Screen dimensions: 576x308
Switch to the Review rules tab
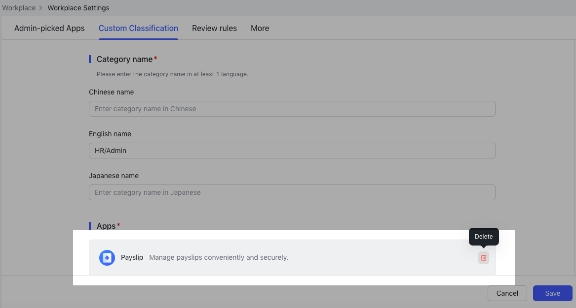pyautogui.click(x=214, y=28)
